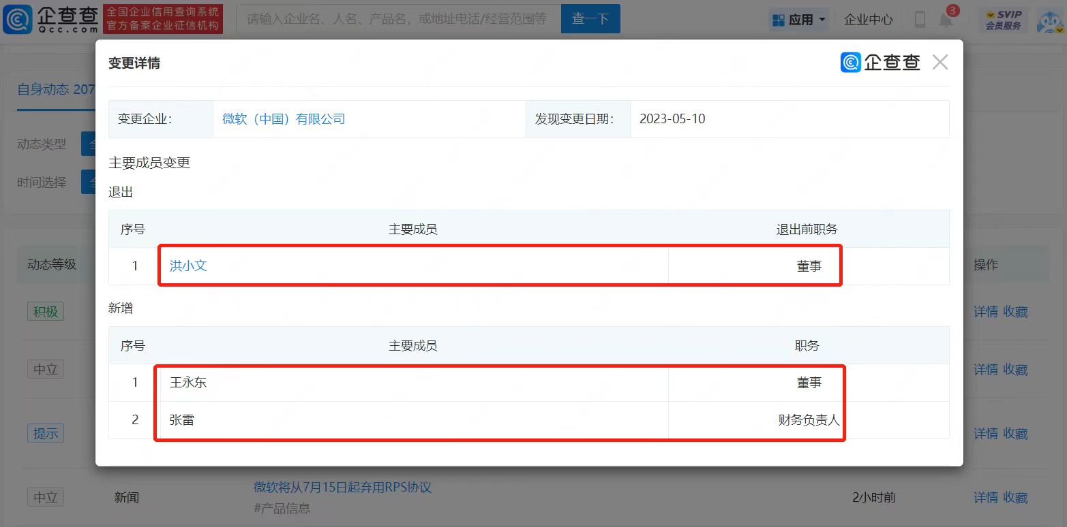Click 详情 in the 积极 row
This screenshot has width=1067, height=527.
pyautogui.click(x=986, y=312)
